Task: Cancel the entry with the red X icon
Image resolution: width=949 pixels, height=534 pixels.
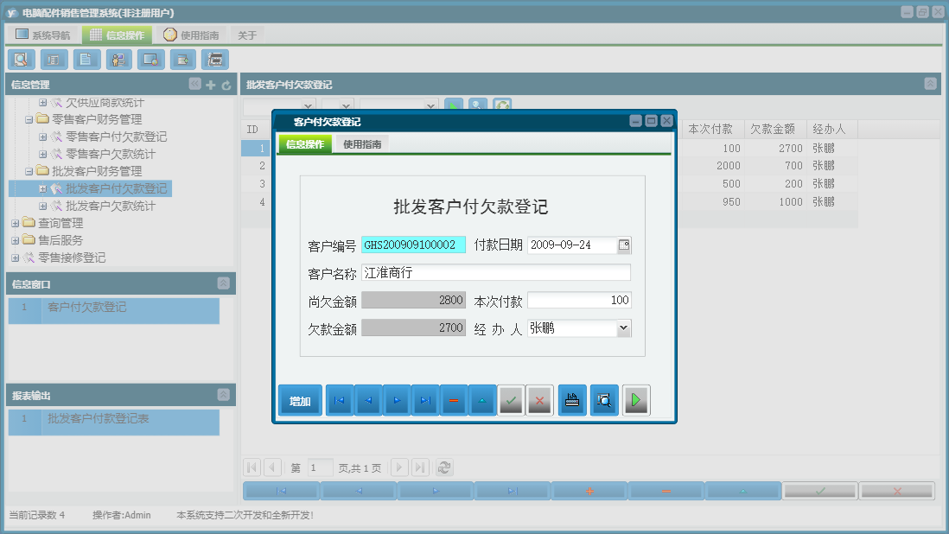Action: pos(539,399)
